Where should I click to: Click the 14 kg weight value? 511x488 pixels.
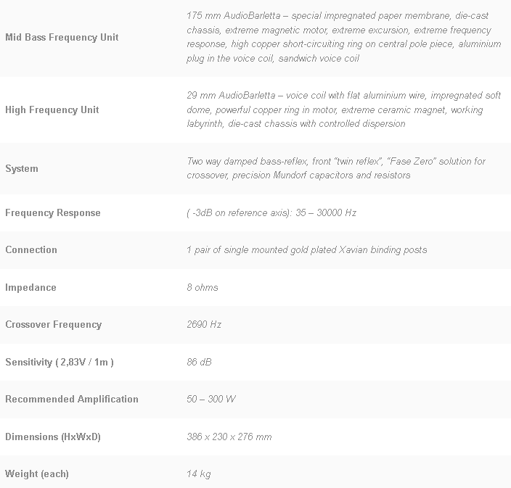198,474
